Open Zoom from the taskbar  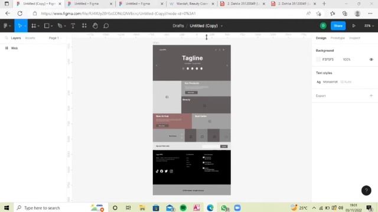pyautogui.click(x=237, y=208)
